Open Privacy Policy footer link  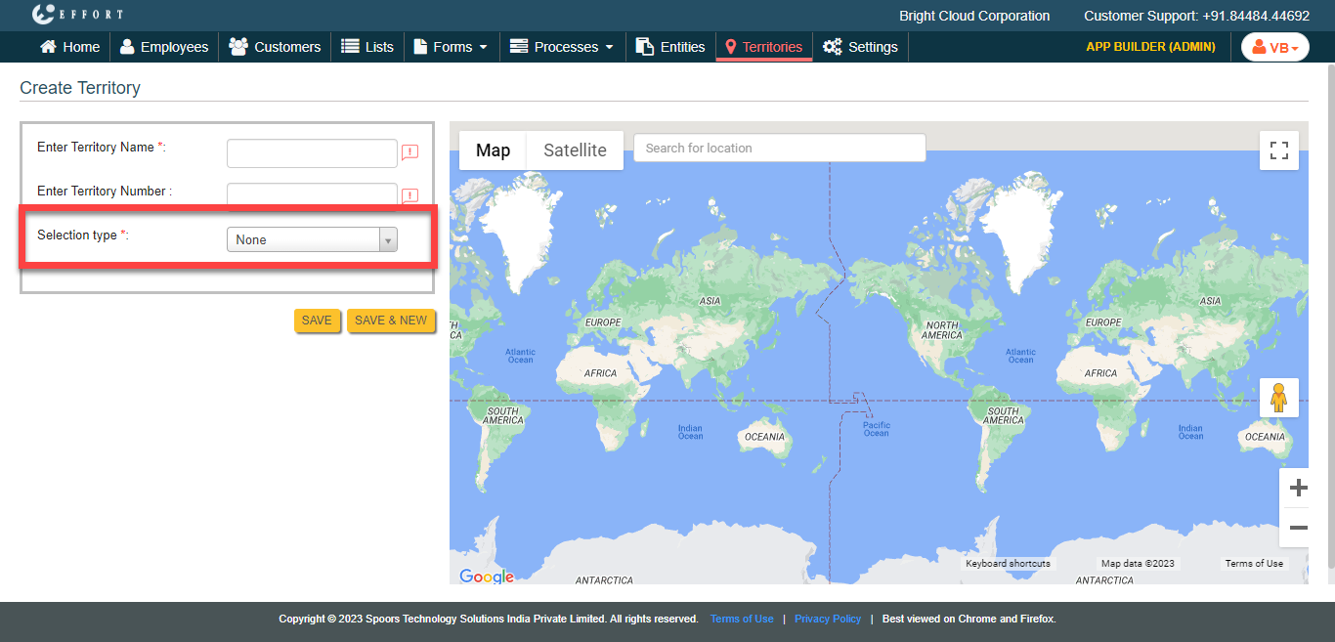click(x=828, y=619)
